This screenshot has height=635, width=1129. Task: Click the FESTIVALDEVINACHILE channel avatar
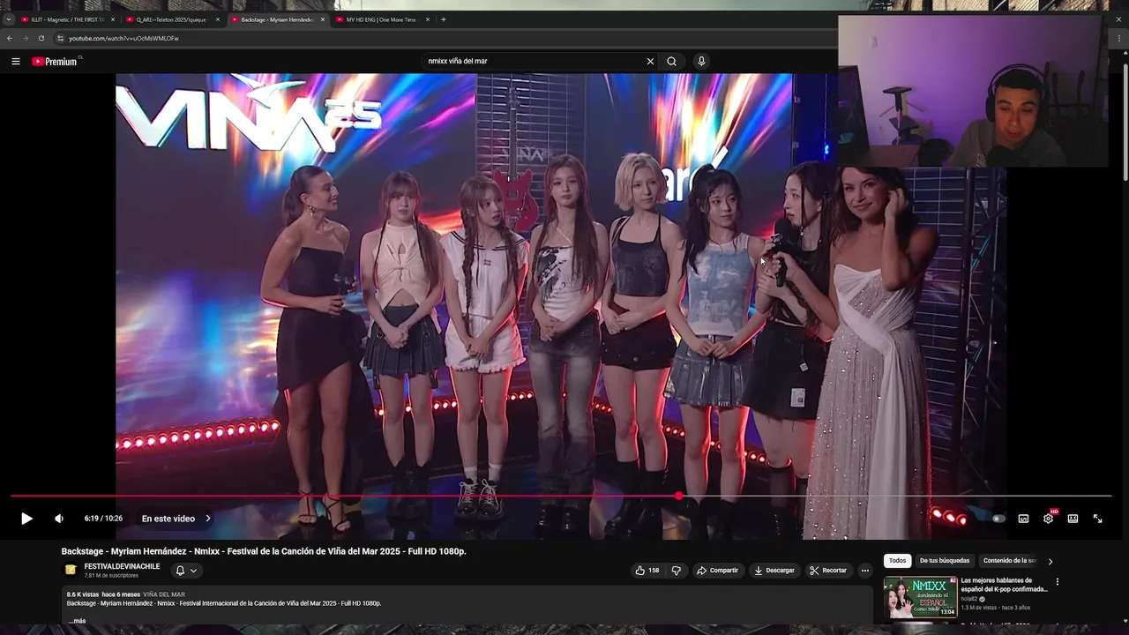71,571
